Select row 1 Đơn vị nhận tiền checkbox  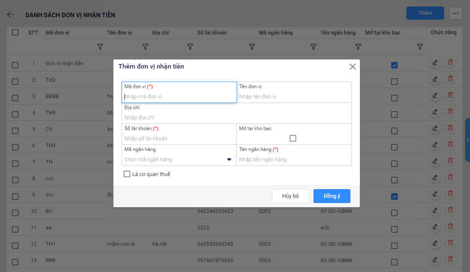(x=15, y=65)
